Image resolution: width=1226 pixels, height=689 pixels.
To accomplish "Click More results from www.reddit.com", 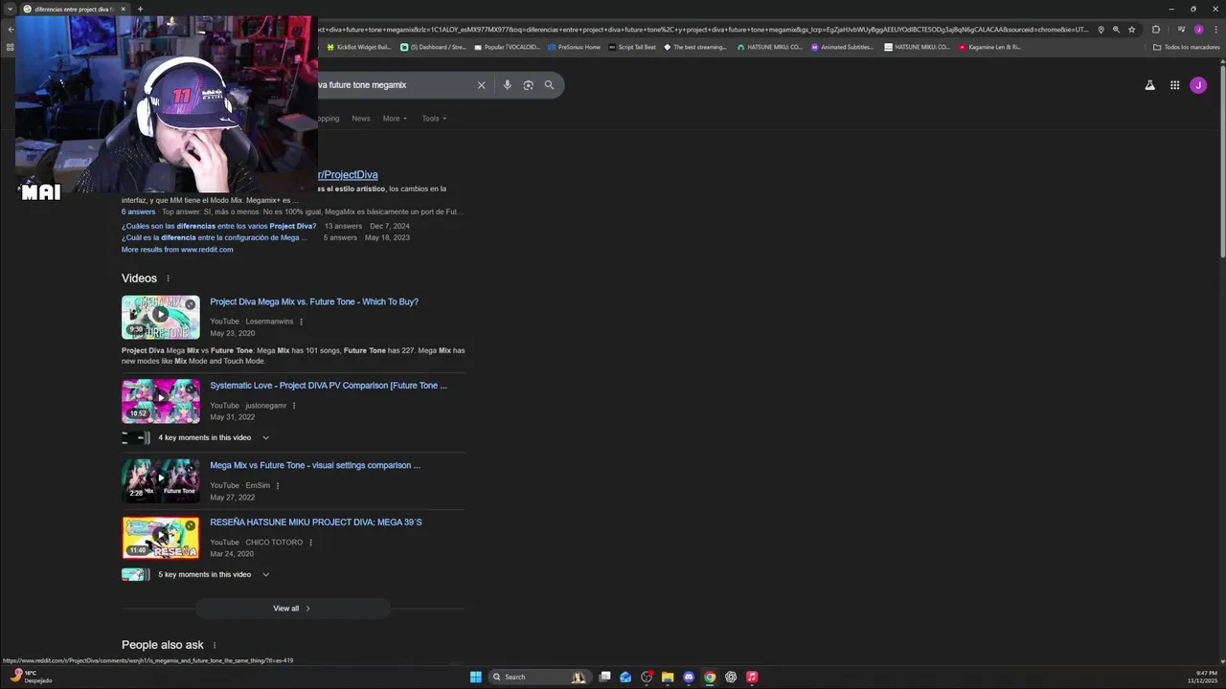I will pyautogui.click(x=177, y=250).
